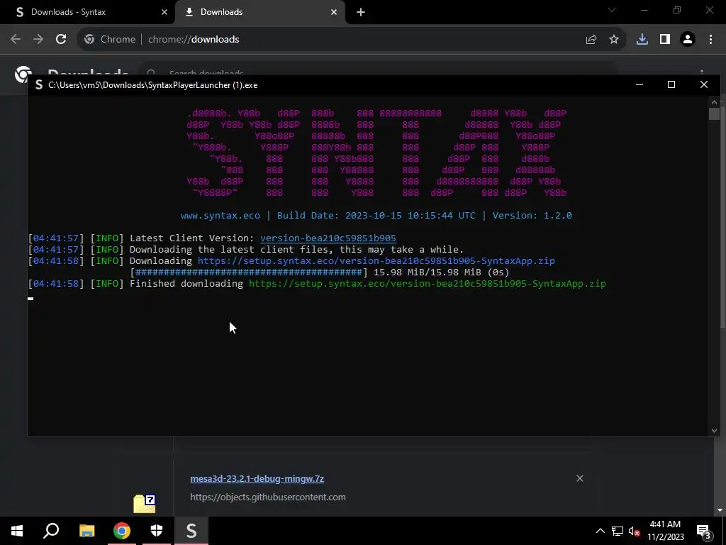Open version-bea210c59851b905 link in console
The width and height of the screenshot is (726, 545).
(x=328, y=238)
